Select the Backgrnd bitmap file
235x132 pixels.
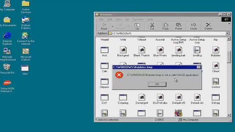tap(123, 52)
